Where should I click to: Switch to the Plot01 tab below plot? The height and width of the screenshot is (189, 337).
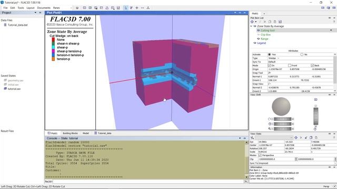pyautogui.click(x=53, y=133)
